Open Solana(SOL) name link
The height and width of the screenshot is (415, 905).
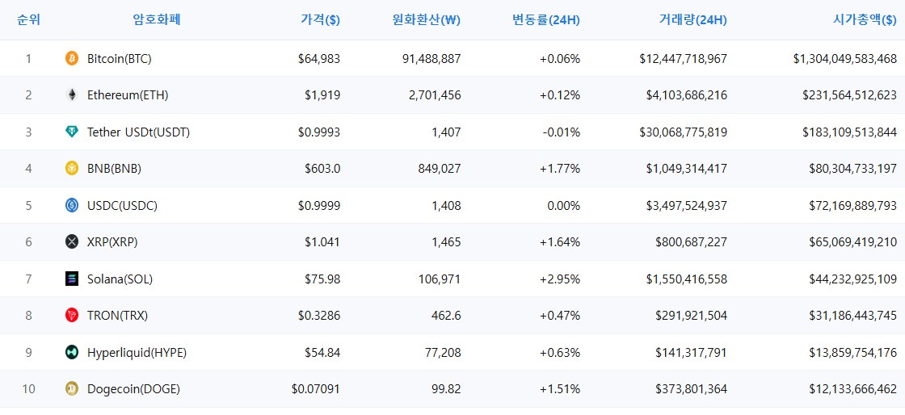coord(120,279)
